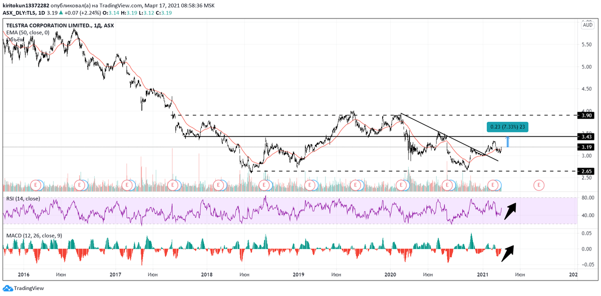The width and height of the screenshot is (601, 296).
Task: Click the 2018 label on time axis
Action: [207, 274]
